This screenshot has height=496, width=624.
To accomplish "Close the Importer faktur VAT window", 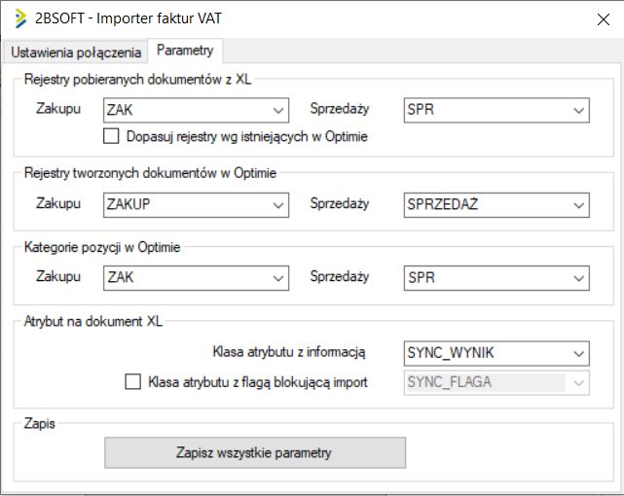I will tap(603, 19).
